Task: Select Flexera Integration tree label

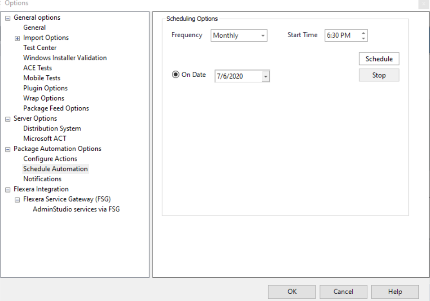Action: click(x=41, y=189)
